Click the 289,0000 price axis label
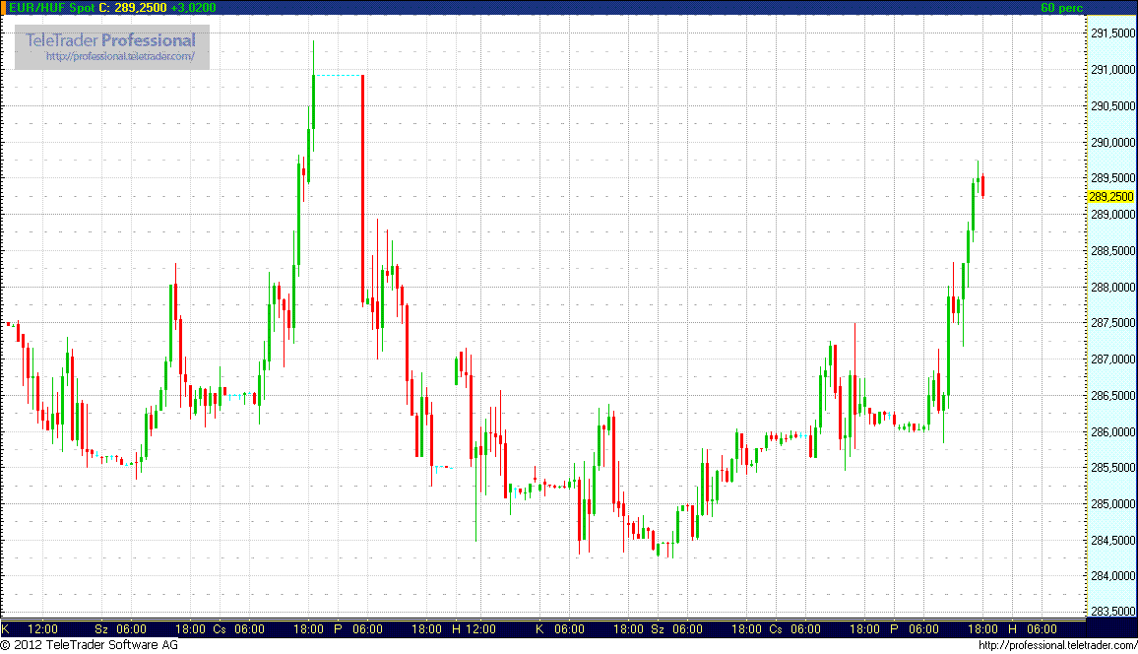Viewport: 1138px width, 654px height. click(1112, 215)
